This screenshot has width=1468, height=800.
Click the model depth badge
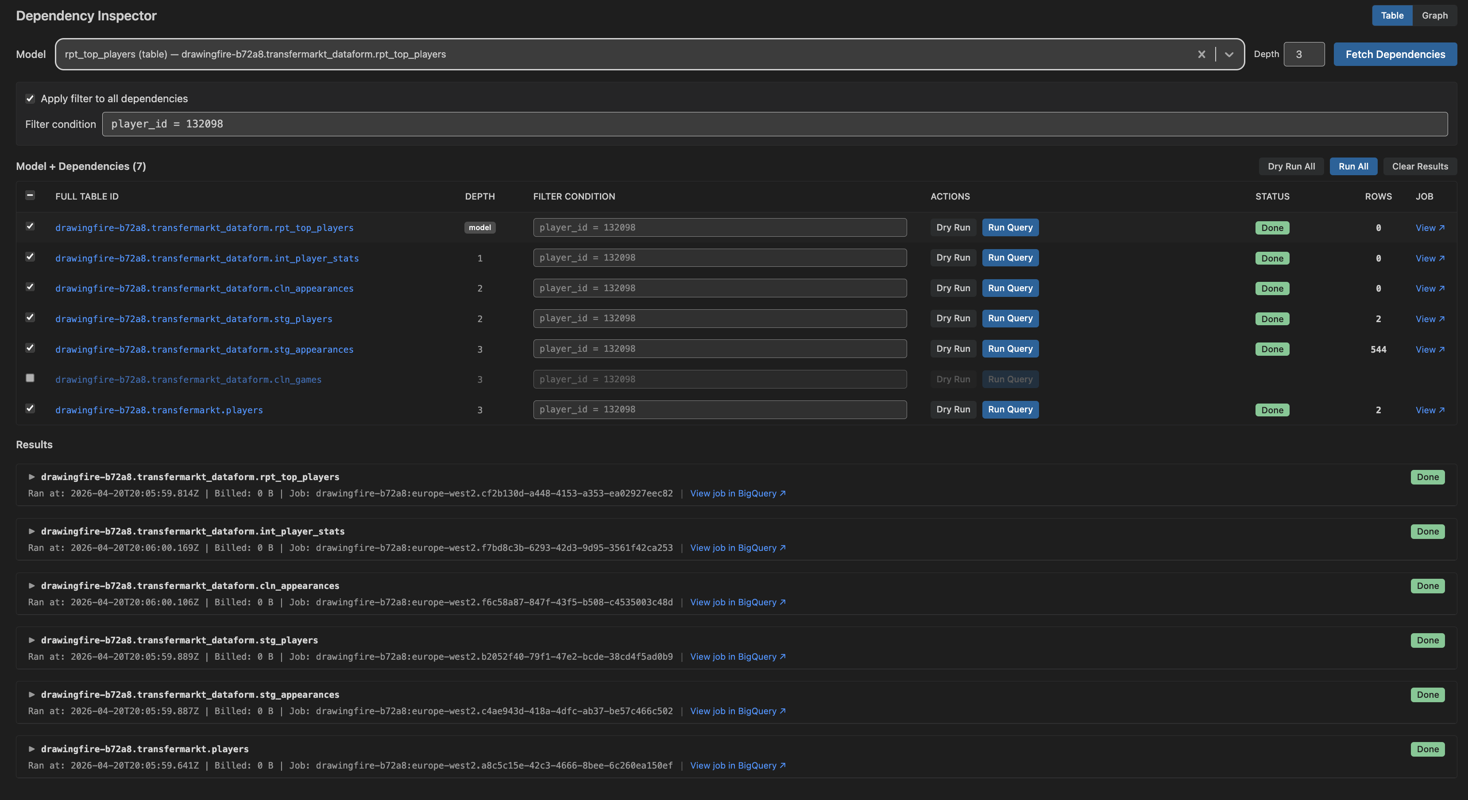point(480,228)
